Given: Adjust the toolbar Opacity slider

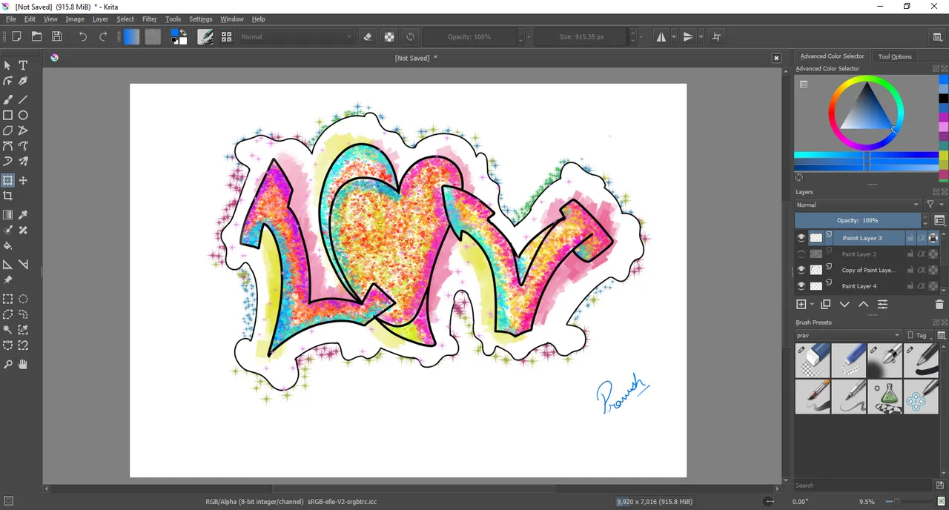Looking at the screenshot, I should coord(469,36).
